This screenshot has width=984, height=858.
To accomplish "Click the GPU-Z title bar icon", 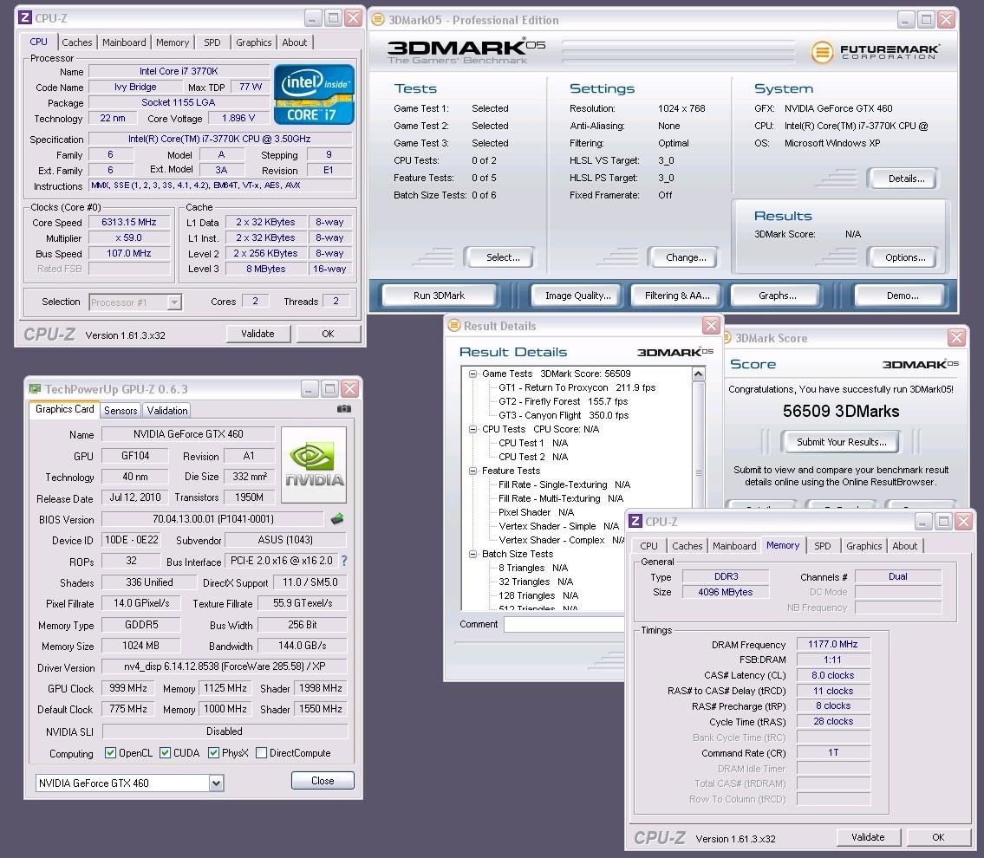I will click(x=35, y=389).
